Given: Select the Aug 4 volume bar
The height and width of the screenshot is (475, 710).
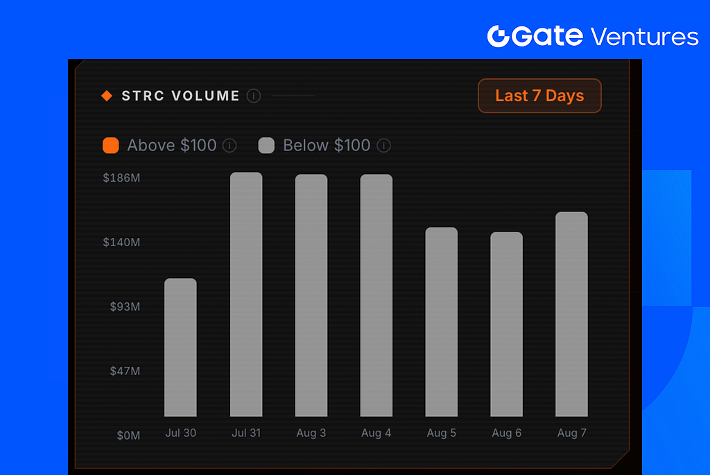Looking at the screenshot, I should [376, 295].
